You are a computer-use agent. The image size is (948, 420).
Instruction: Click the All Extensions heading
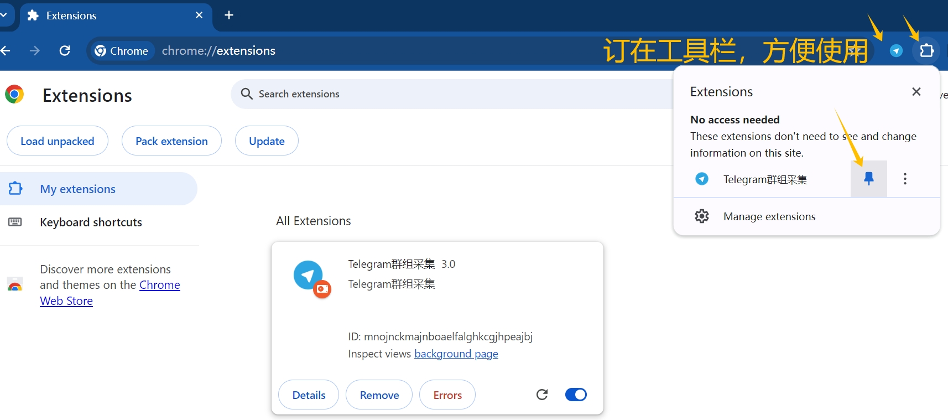tap(314, 221)
